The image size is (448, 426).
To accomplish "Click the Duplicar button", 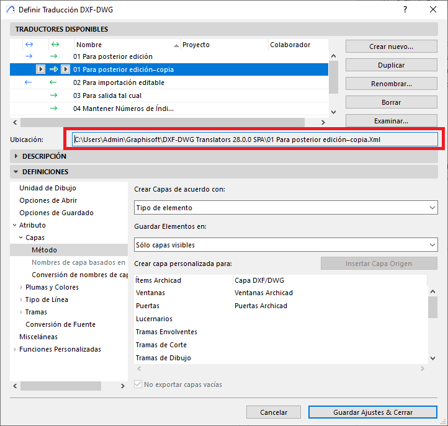I will tap(391, 65).
